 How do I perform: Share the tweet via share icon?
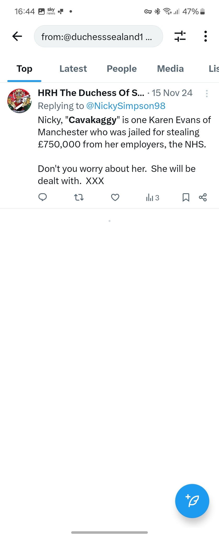click(x=203, y=197)
